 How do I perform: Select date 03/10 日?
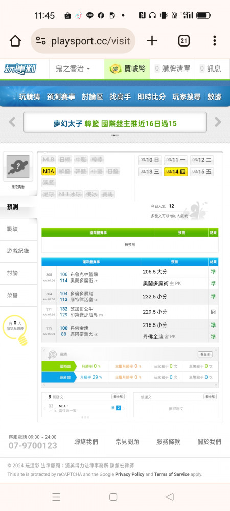pos(150,160)
